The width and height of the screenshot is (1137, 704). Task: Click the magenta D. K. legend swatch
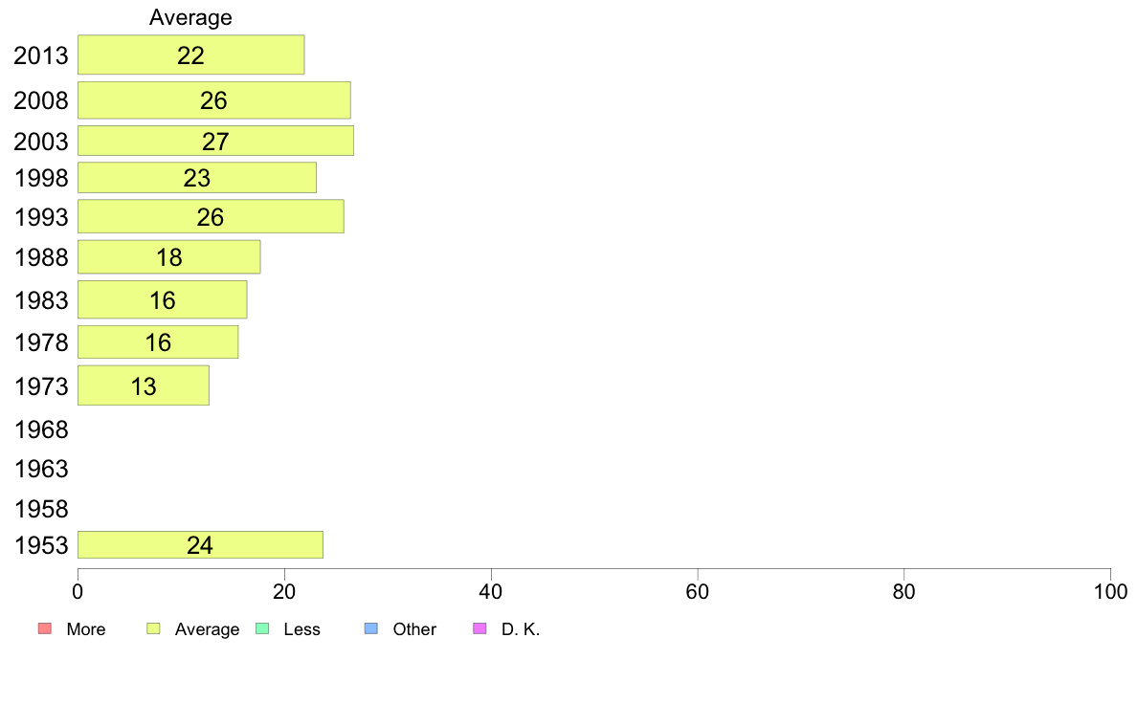[479, 628]
